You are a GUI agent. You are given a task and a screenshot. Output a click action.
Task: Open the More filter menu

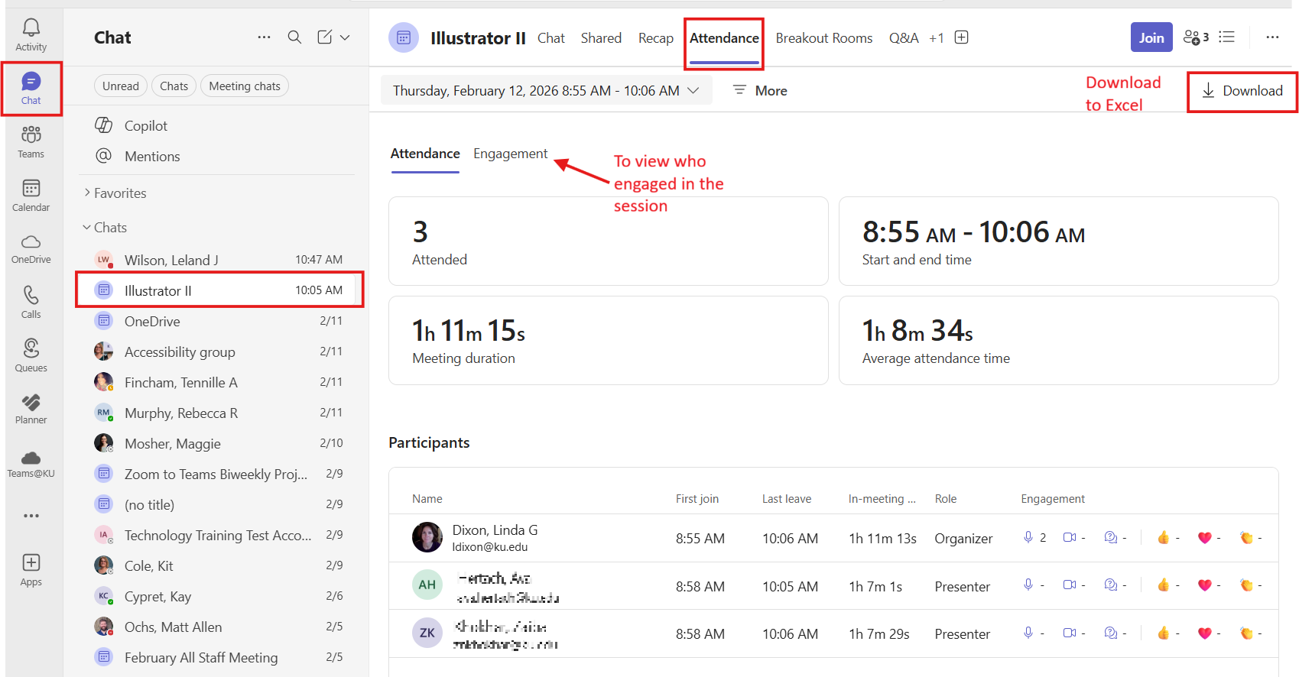(760, 91)
